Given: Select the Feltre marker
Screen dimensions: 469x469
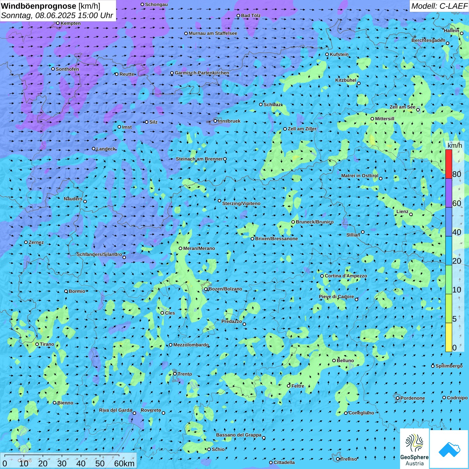Looking at the screenshot, I should coord(289,386).
